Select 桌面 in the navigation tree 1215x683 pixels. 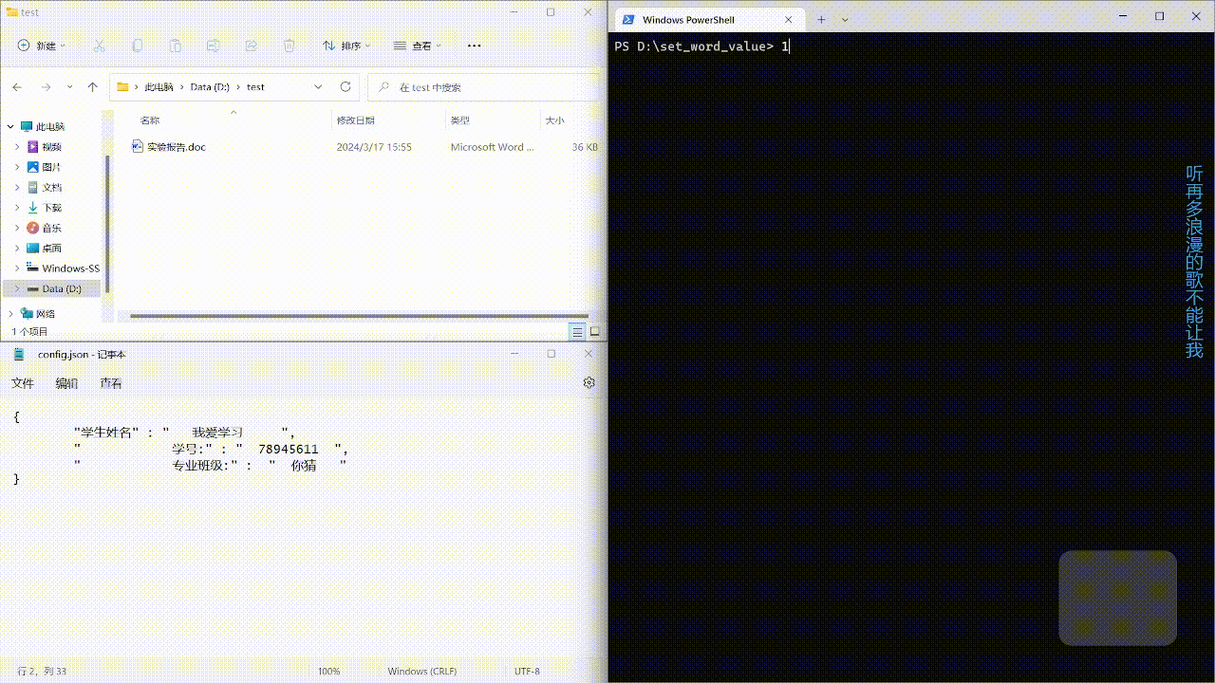click(51, 248)
